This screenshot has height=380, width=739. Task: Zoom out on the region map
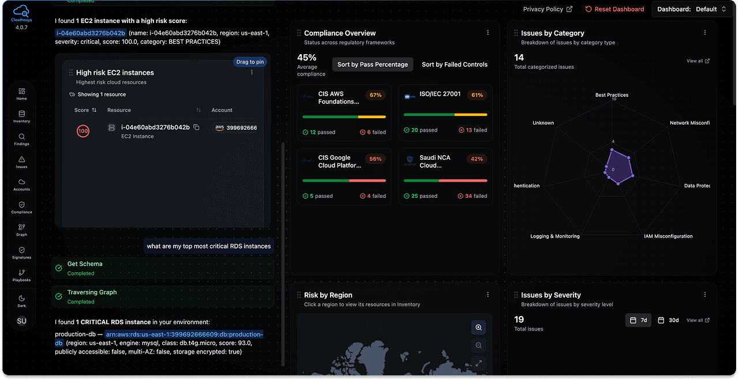pos(478,345)
